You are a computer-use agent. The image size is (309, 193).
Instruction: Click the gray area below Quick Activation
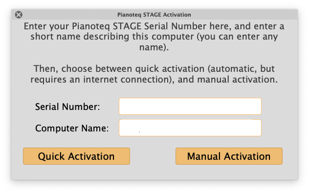tap(76, 172)
